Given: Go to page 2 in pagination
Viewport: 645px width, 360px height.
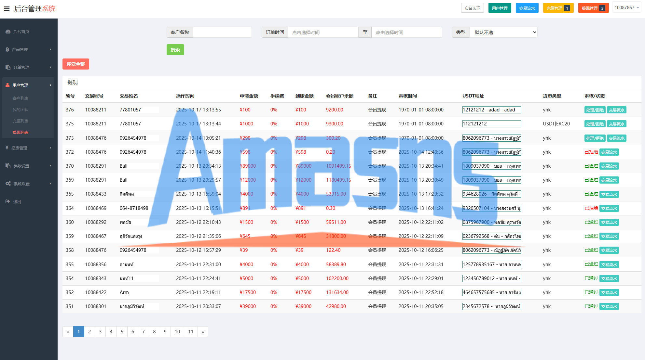Looking at the screenshot, I should 89,332.
